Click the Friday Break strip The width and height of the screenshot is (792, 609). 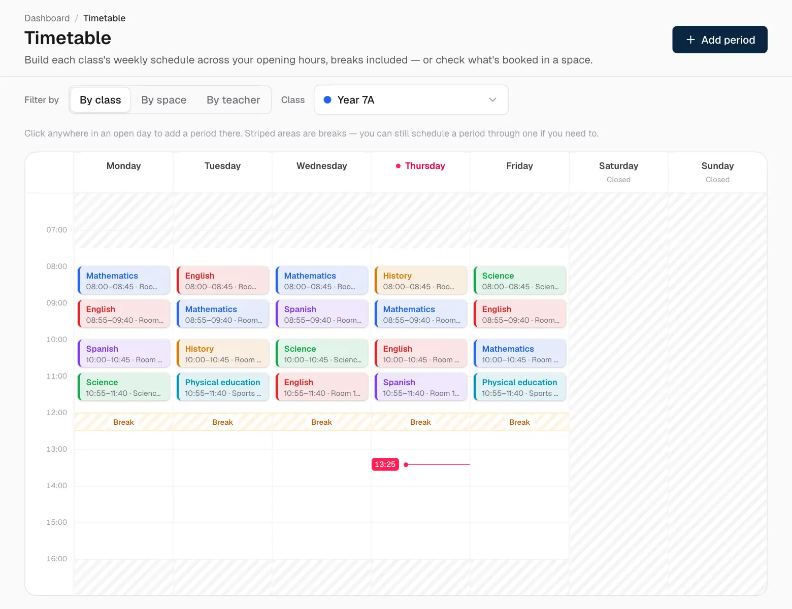click(x=520, y=422)
